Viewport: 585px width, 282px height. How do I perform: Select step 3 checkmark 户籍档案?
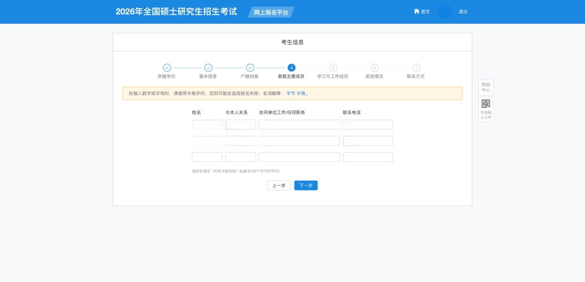(250, 68)
